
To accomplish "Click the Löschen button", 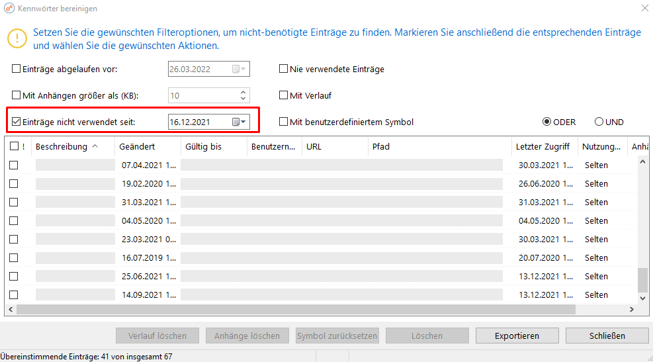I will (x=427, y=336).
